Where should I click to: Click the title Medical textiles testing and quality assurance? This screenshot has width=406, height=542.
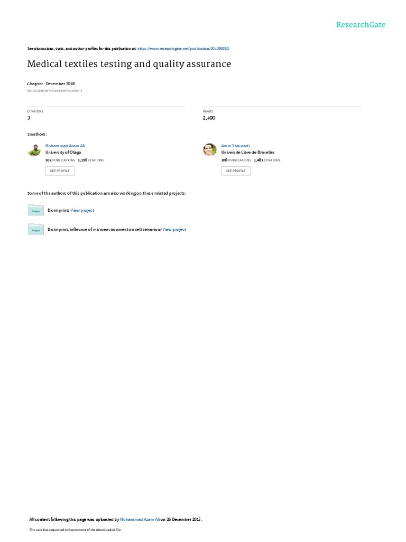(129, 64)
